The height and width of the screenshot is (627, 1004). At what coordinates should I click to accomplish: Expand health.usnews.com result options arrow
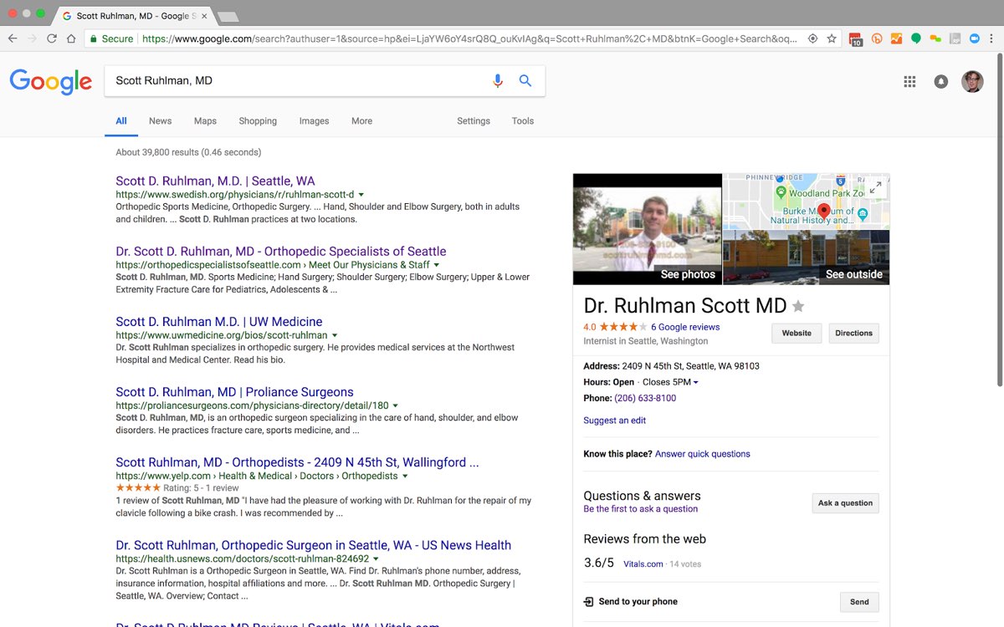coord(376,558)
